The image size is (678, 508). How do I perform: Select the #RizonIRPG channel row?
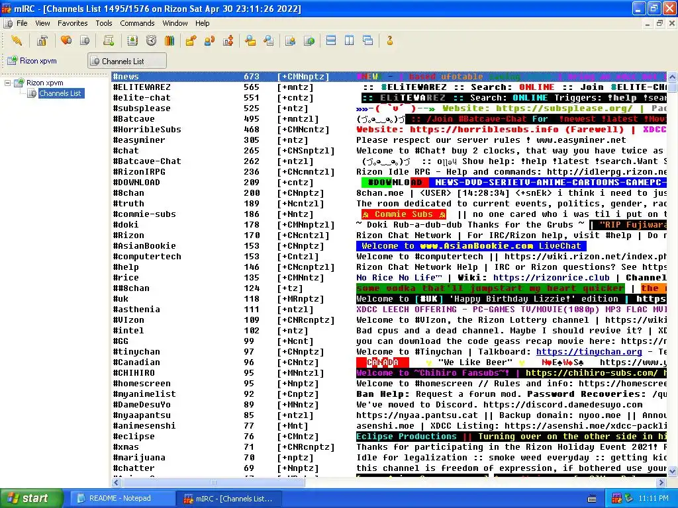pyautogui.click(x=389, y=172)
